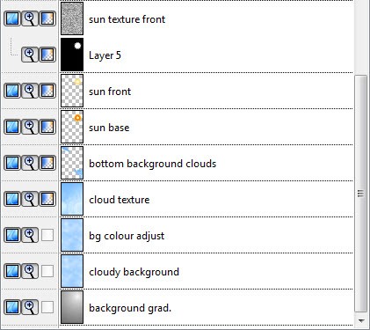The height and width of the screenshot is (330, 370).
Task: Click magnifier icon on bottom background clouds row
Action: tap(30, 163)
